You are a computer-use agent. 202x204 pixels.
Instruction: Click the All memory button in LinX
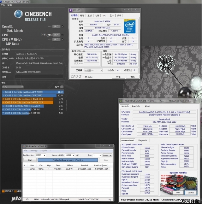78,155
